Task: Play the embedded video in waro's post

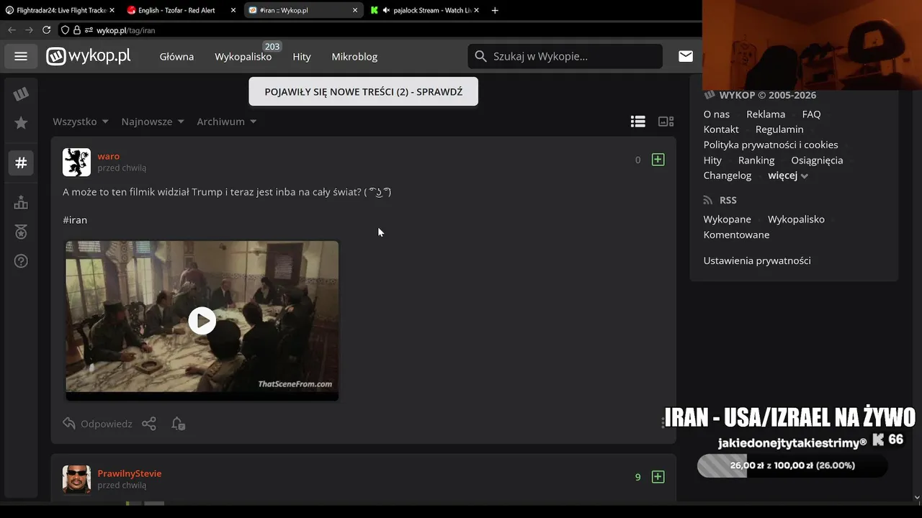Action: [x=202, y=321]
